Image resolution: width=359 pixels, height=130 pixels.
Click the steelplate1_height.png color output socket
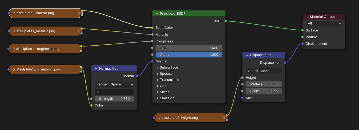click(227, 116)
